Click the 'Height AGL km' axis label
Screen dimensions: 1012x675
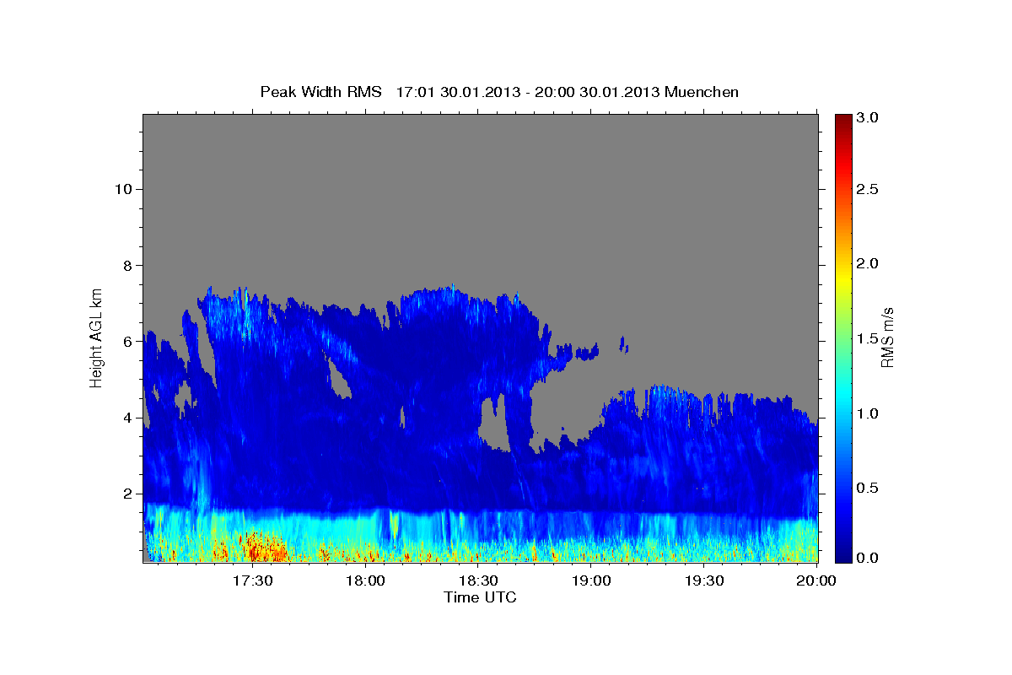coord(97,337)
